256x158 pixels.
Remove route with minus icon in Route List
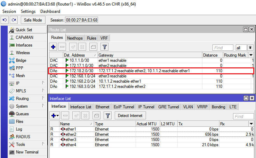pyautogui.click(x=62, y=47)
